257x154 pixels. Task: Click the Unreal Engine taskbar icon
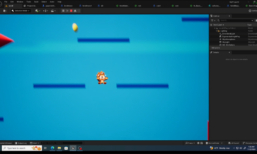pyautogui.click(x=73, y=148)
